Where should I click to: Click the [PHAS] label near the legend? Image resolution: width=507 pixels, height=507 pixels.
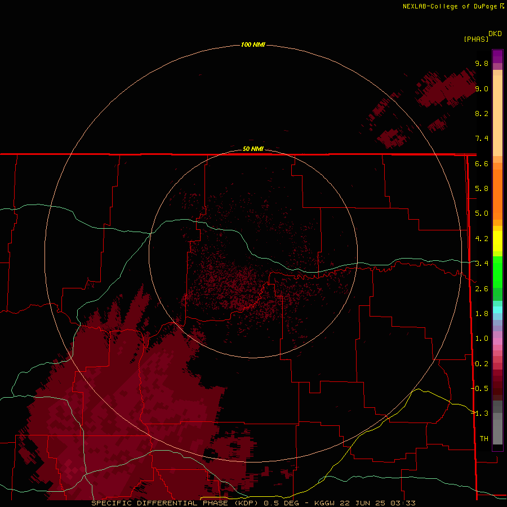coord(476,39)
